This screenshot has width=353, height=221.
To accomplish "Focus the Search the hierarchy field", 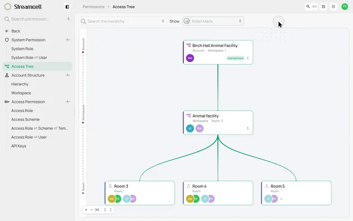I will tap(122, 21).
